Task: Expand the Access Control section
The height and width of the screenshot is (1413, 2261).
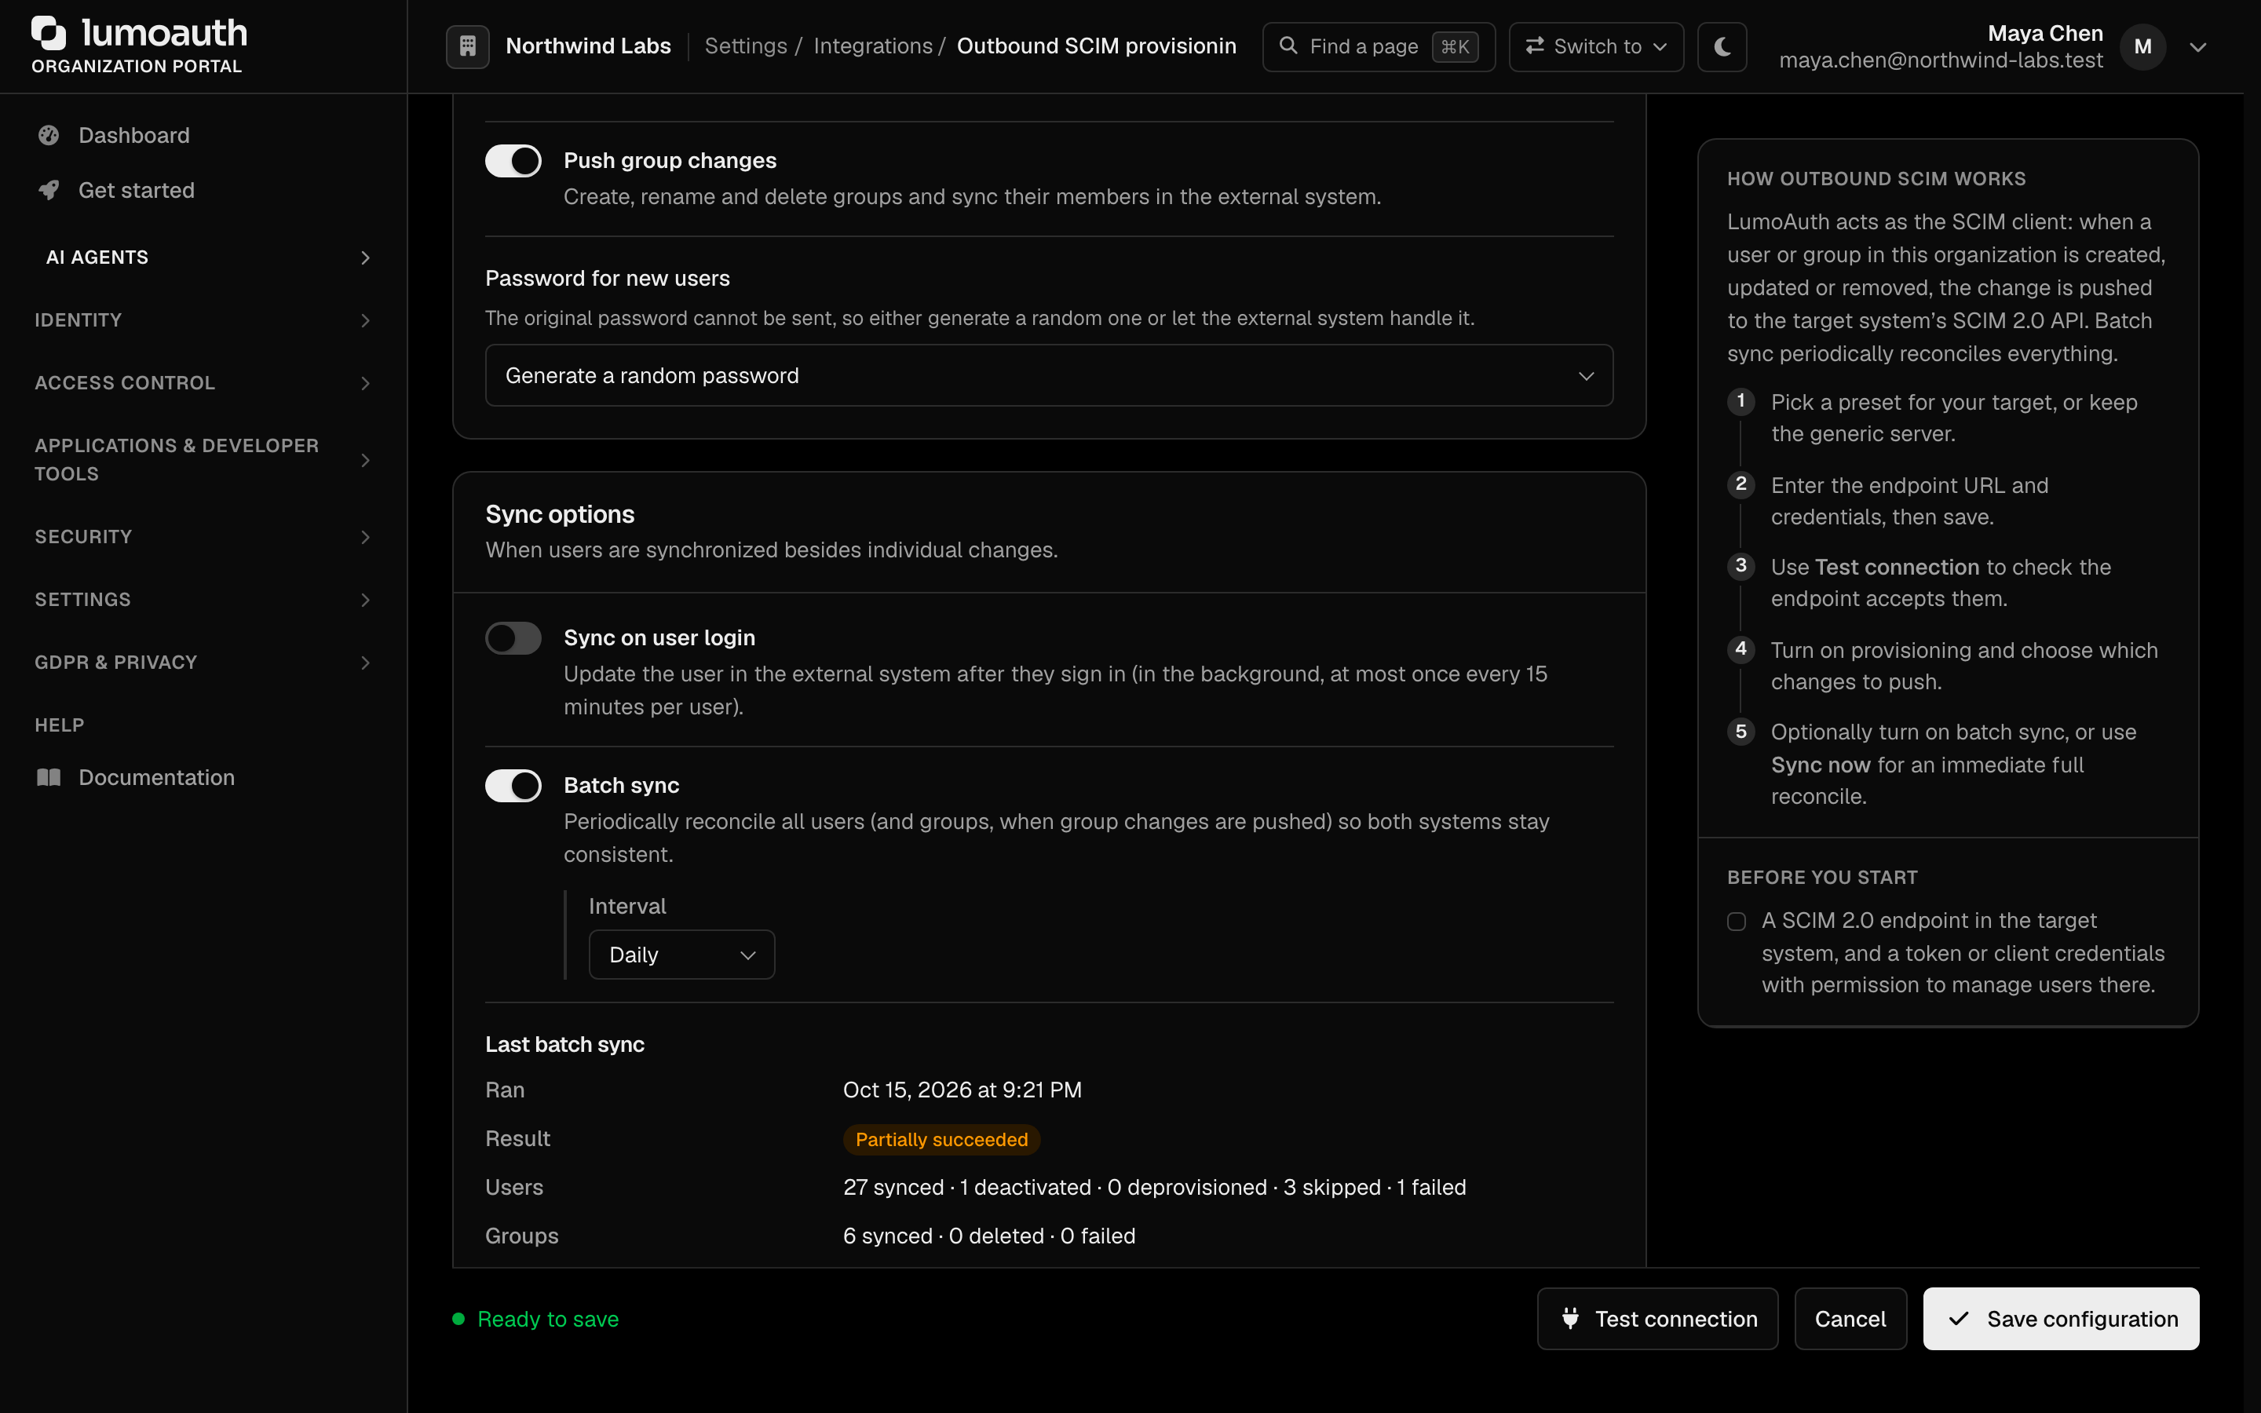Action: click(x=203, y=383)
